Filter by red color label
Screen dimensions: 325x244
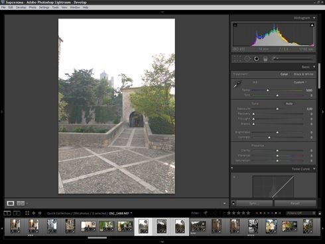257,213
